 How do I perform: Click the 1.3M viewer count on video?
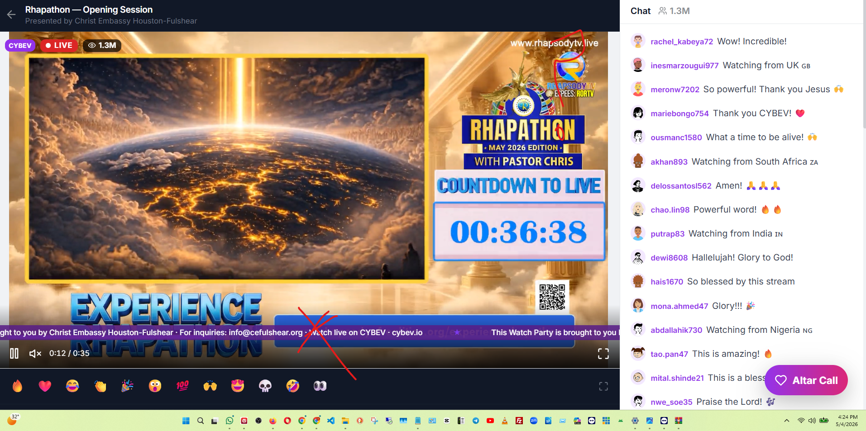click(x=102, y=45)
